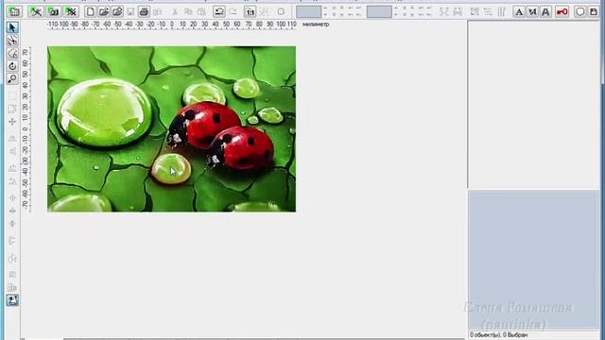This screenshot has width=605, height=340.
Task: Undo the last action
Action: 219,12
